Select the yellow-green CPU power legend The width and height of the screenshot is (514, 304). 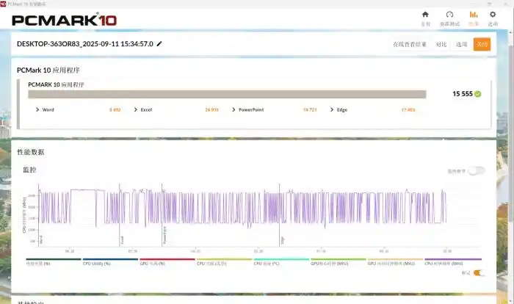coord(224,261)
